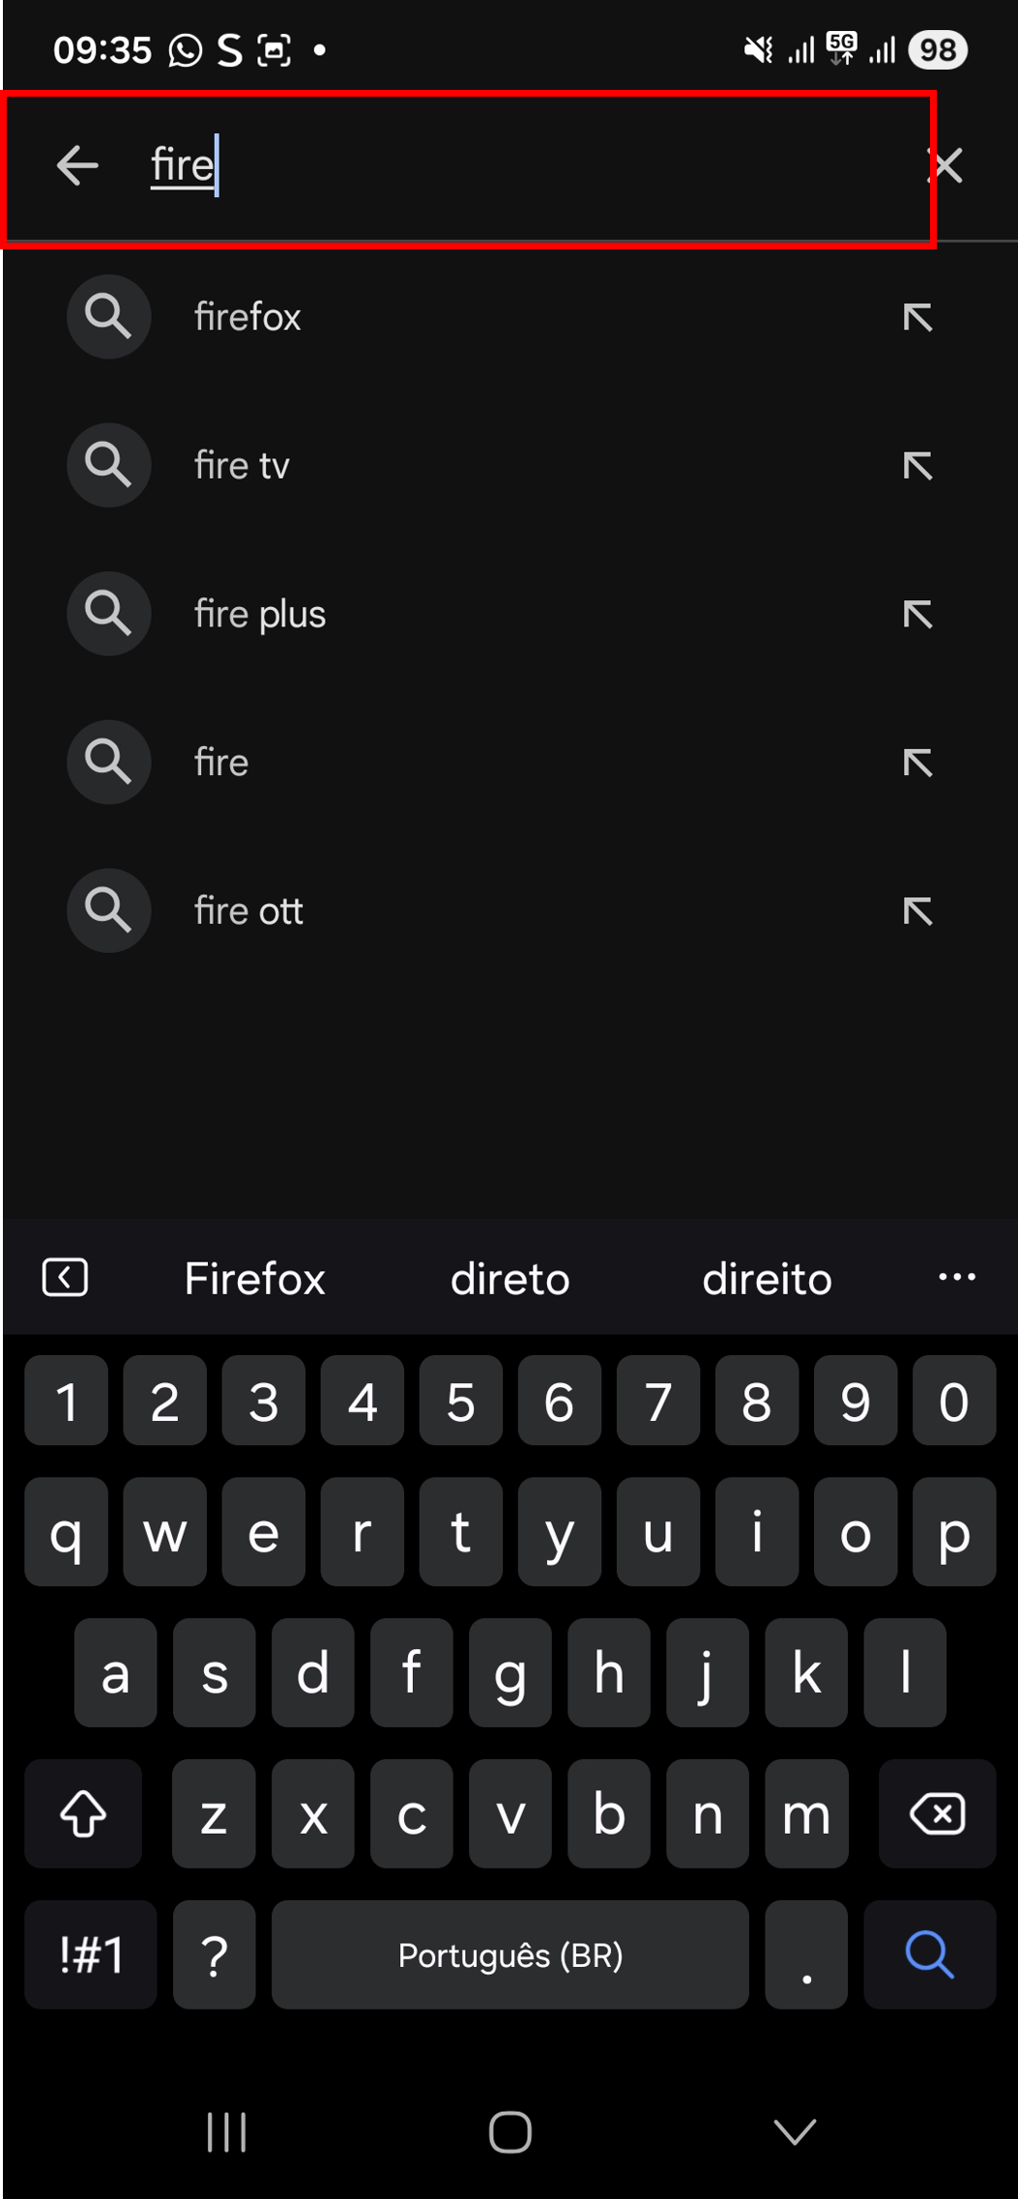The width and height of the screenshot is (1018, 2199).
Task: Insert 'fire ott' suggestion using arrow icon
Action: (x=916, y=911)
